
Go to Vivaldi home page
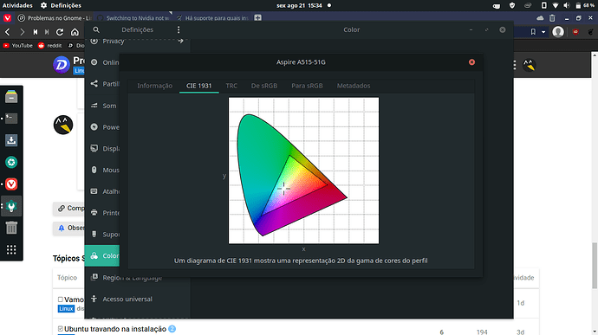pyautogui.click(x=75, y=32)
